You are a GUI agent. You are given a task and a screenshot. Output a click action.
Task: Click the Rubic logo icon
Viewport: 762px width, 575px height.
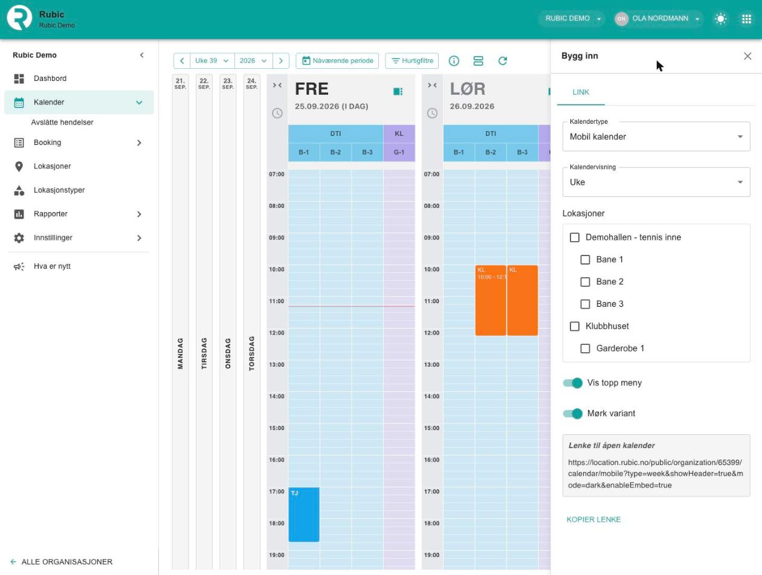19,18
